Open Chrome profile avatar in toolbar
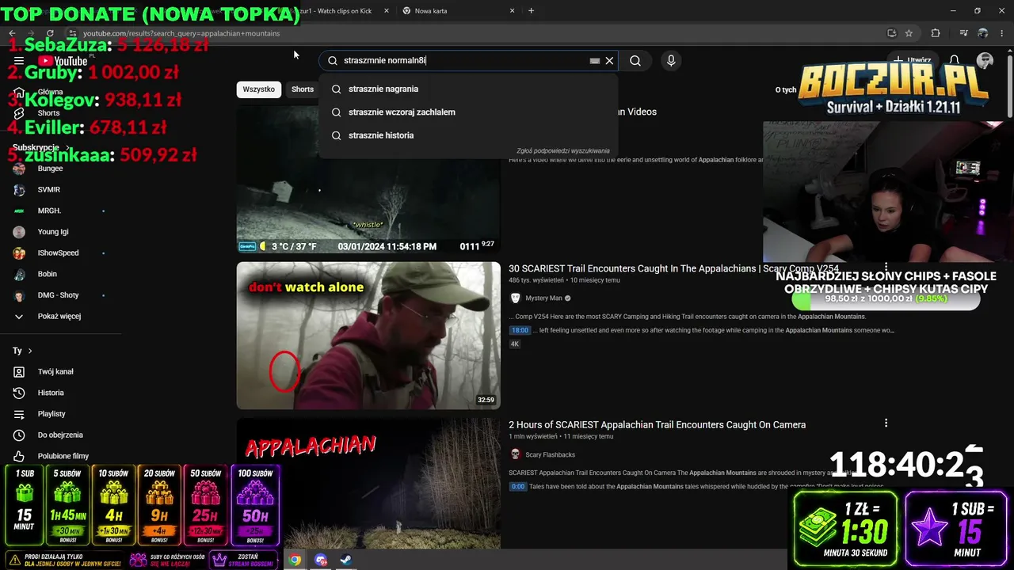 click(983, 33)
